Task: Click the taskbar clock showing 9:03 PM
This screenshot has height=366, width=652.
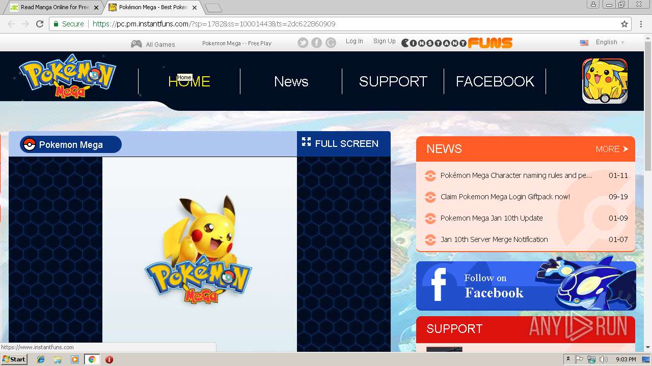Action: (x=626, y=359)
